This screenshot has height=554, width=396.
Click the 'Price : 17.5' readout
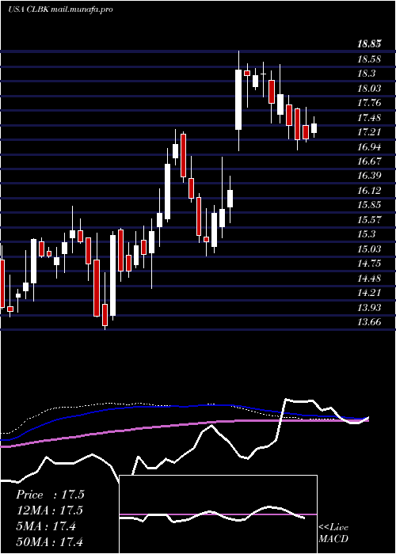[50, 495]
